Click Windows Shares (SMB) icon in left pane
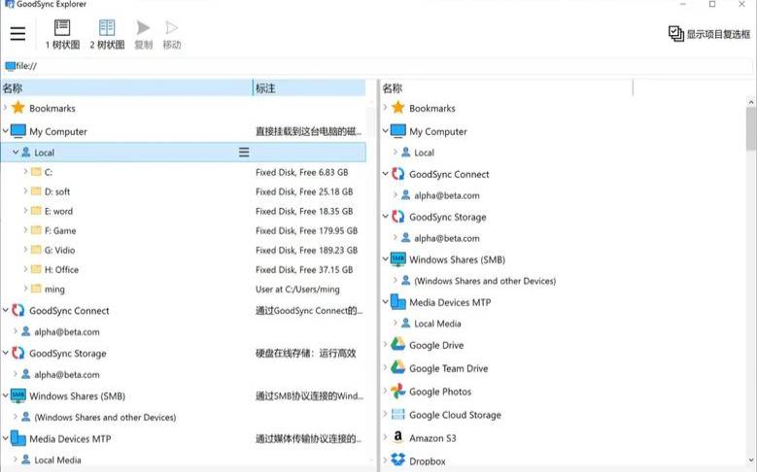 coord(18,395)
